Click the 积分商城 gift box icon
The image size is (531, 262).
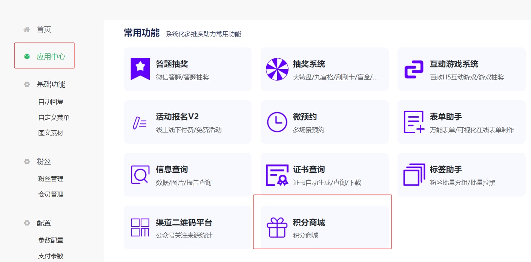(277, 227)
